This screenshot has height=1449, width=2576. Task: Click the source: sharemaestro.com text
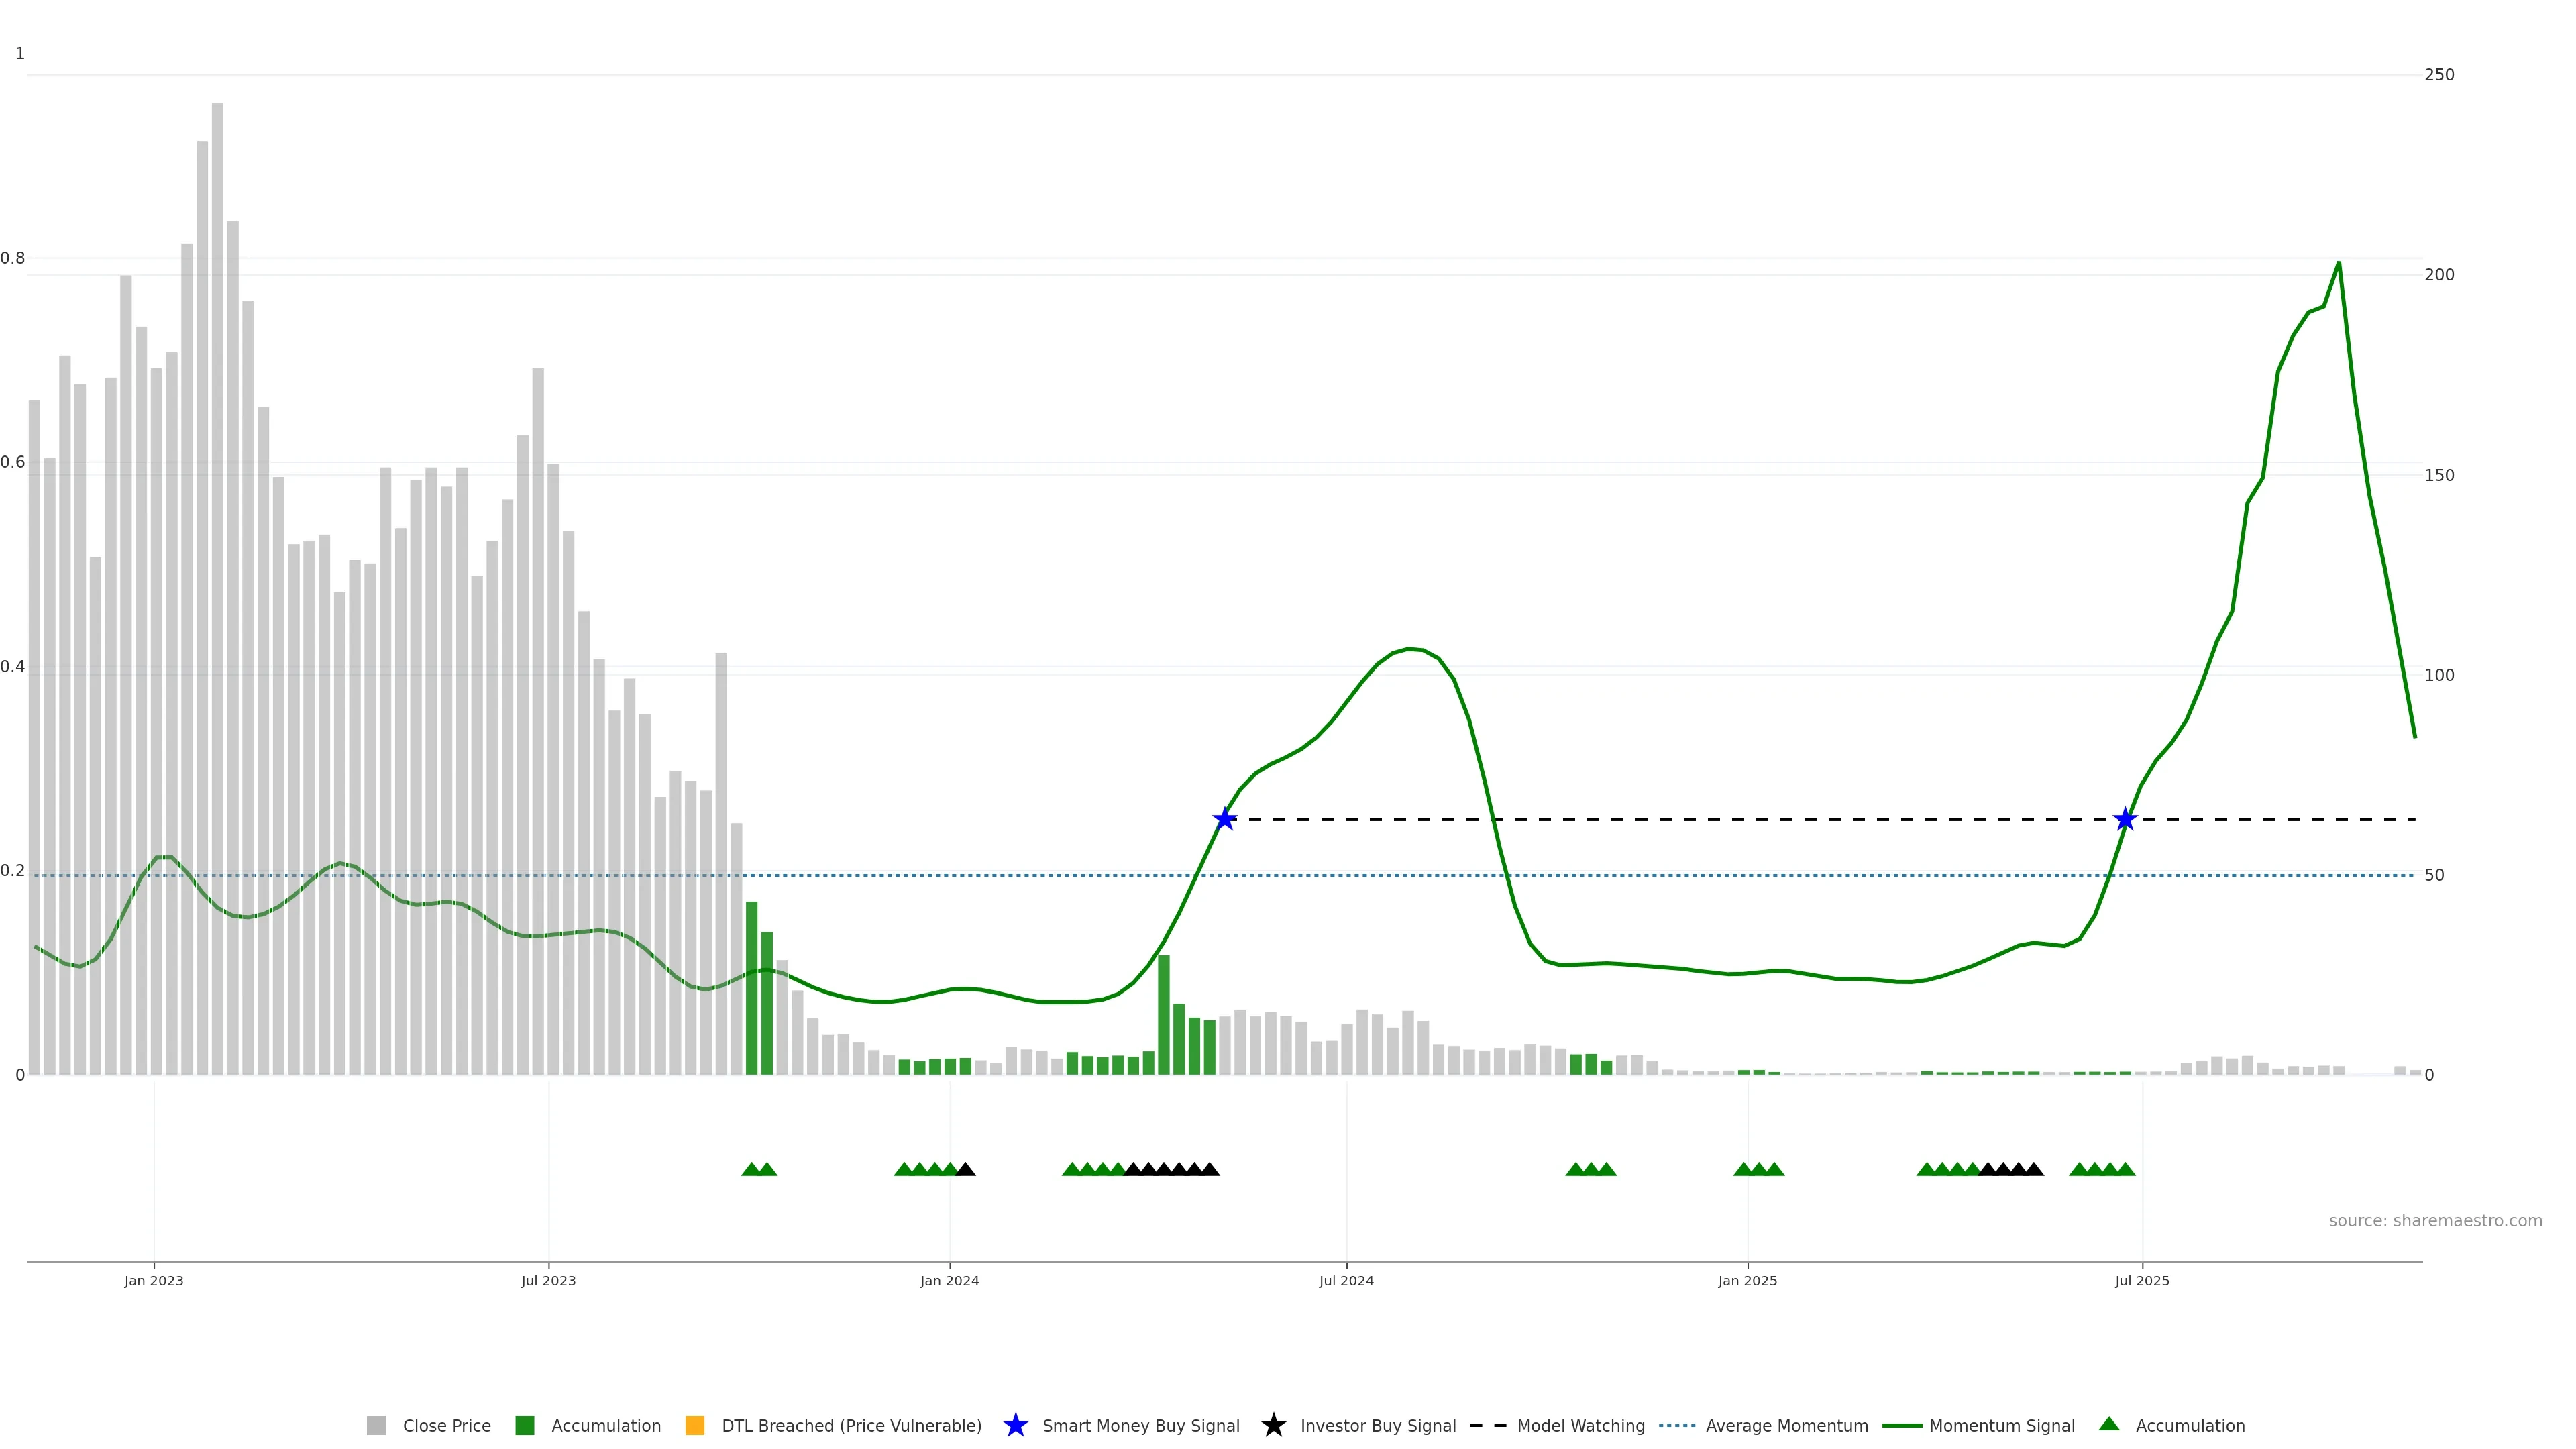[x=2435, y=1220]
